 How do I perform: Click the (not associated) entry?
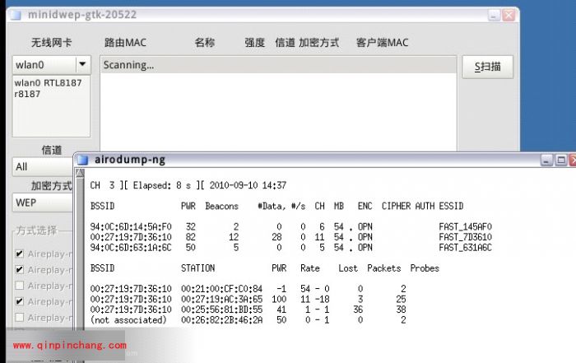pos(128,320)
